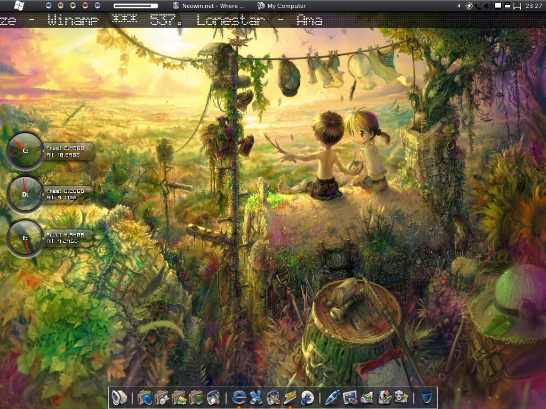
Task: Expand hidden system tray icons arrow
Action: point(459,6)
